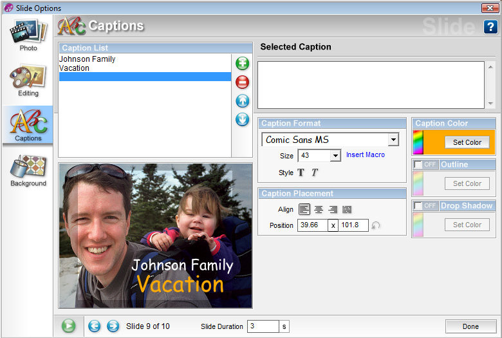Click the Drop Shadow rainbow color swatch
The image size is (502, 338).
coord(418,225)
